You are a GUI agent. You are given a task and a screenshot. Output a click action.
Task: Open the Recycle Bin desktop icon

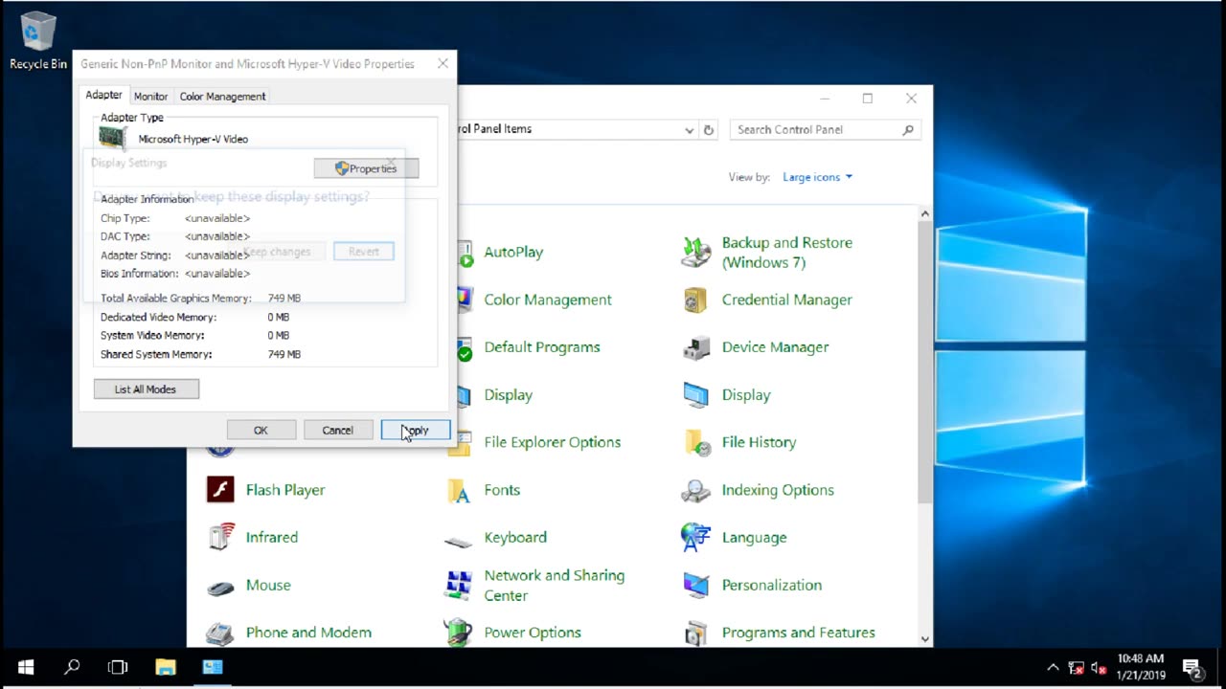38,40
